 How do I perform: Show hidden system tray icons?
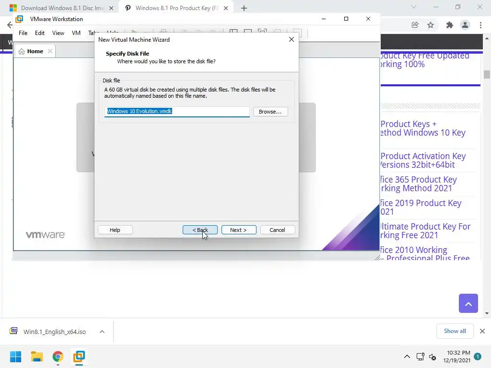point(407,356)
